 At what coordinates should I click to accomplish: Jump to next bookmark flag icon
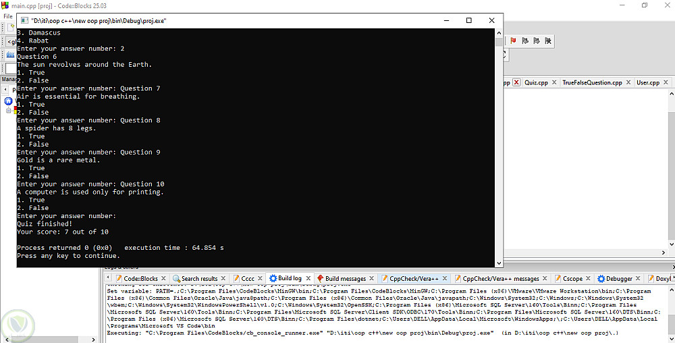click(537, 41)
